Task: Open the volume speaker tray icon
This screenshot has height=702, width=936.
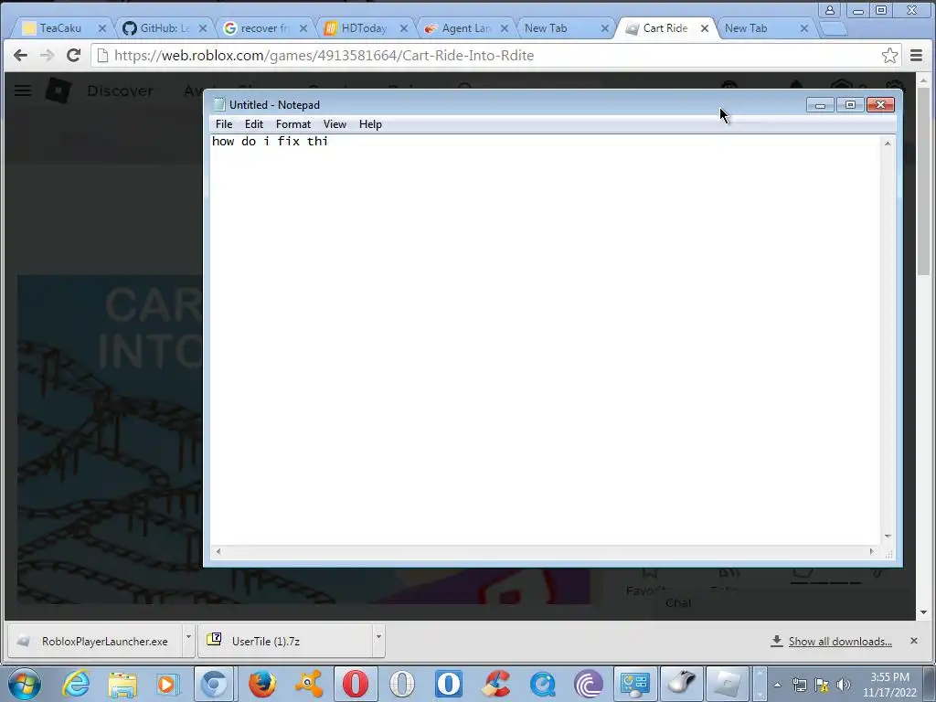Action: [843, 685]
